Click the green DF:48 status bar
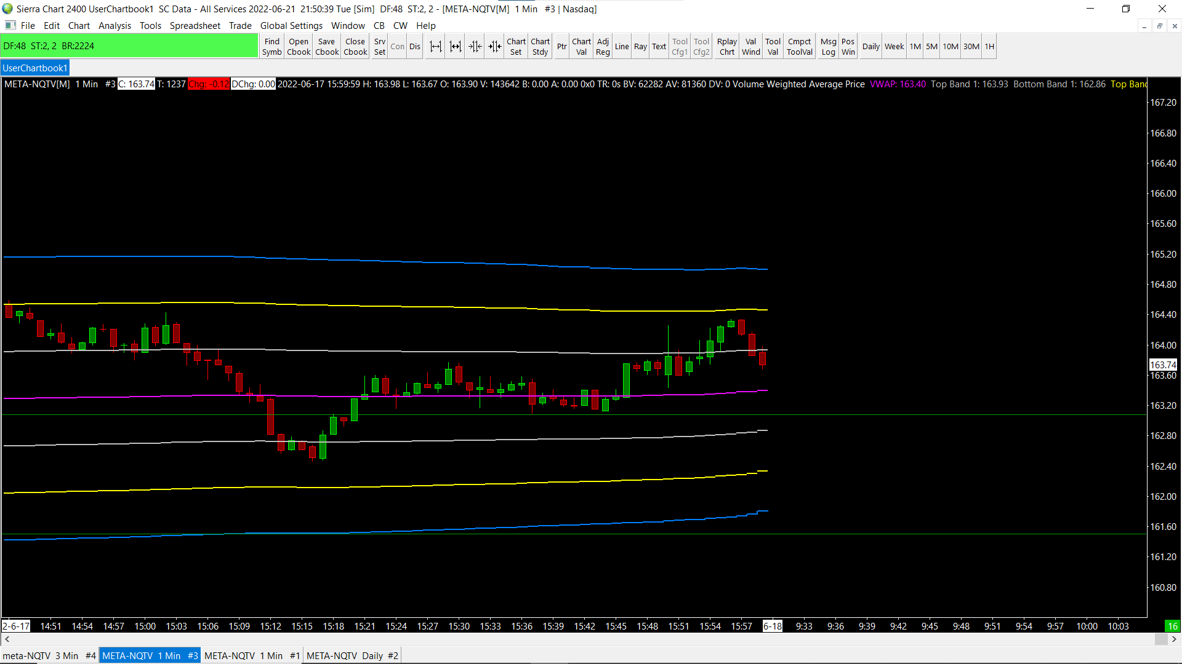Screen dimensions: 1182x664 click(129, 46)
